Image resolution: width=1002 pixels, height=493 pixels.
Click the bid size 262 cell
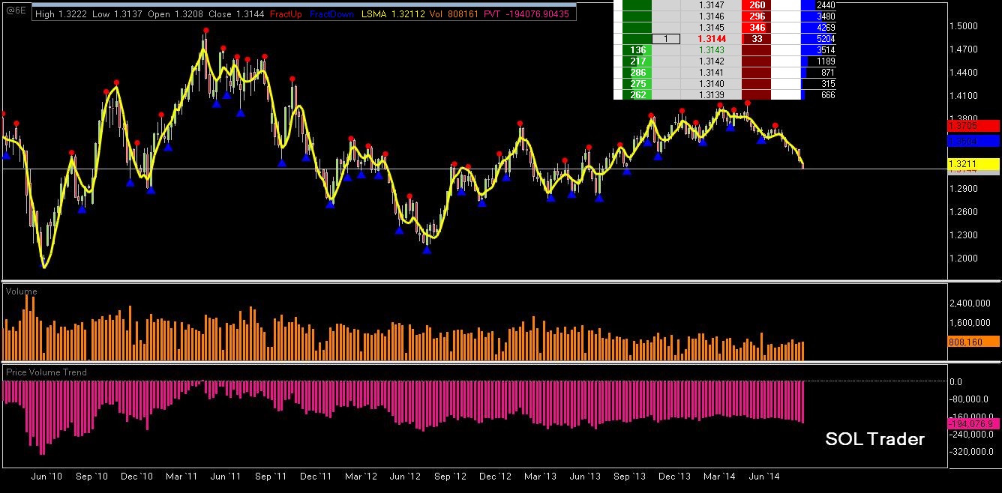[x=638, y=94]
